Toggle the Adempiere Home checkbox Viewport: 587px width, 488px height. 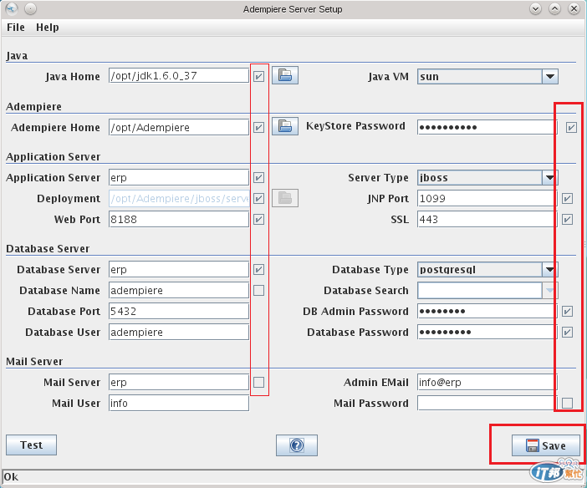(258, 127)
